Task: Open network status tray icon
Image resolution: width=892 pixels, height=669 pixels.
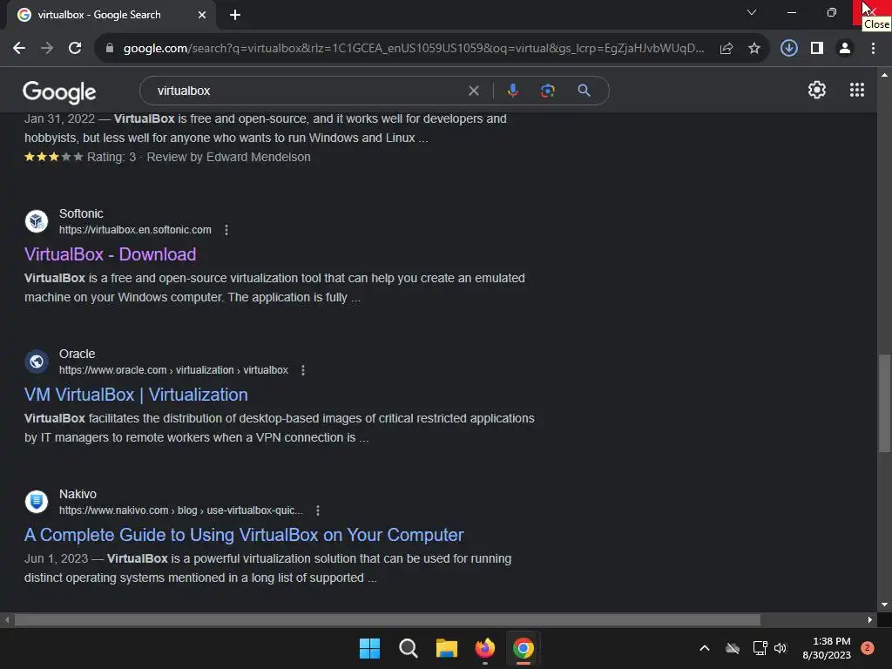Action: tap(760, 648)
